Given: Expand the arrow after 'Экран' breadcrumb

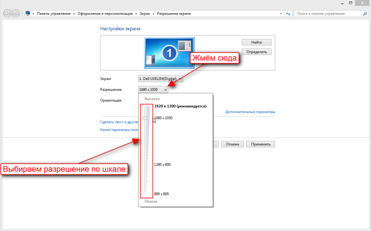Looking at the screenshot, I should tap(154, 14).
